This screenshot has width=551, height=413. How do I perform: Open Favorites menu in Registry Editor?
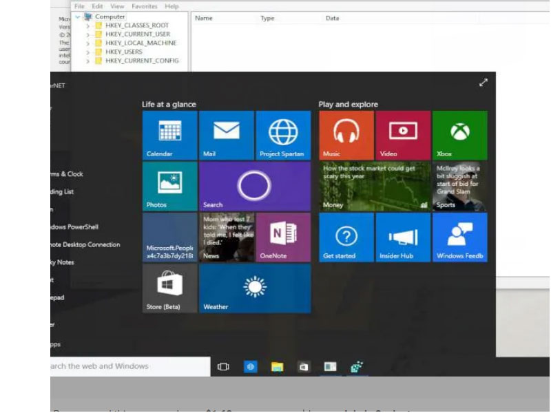pos(145,6)
